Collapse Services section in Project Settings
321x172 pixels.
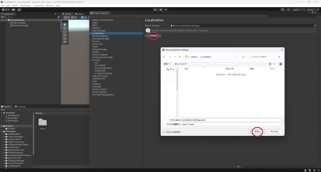pos(91,60)
